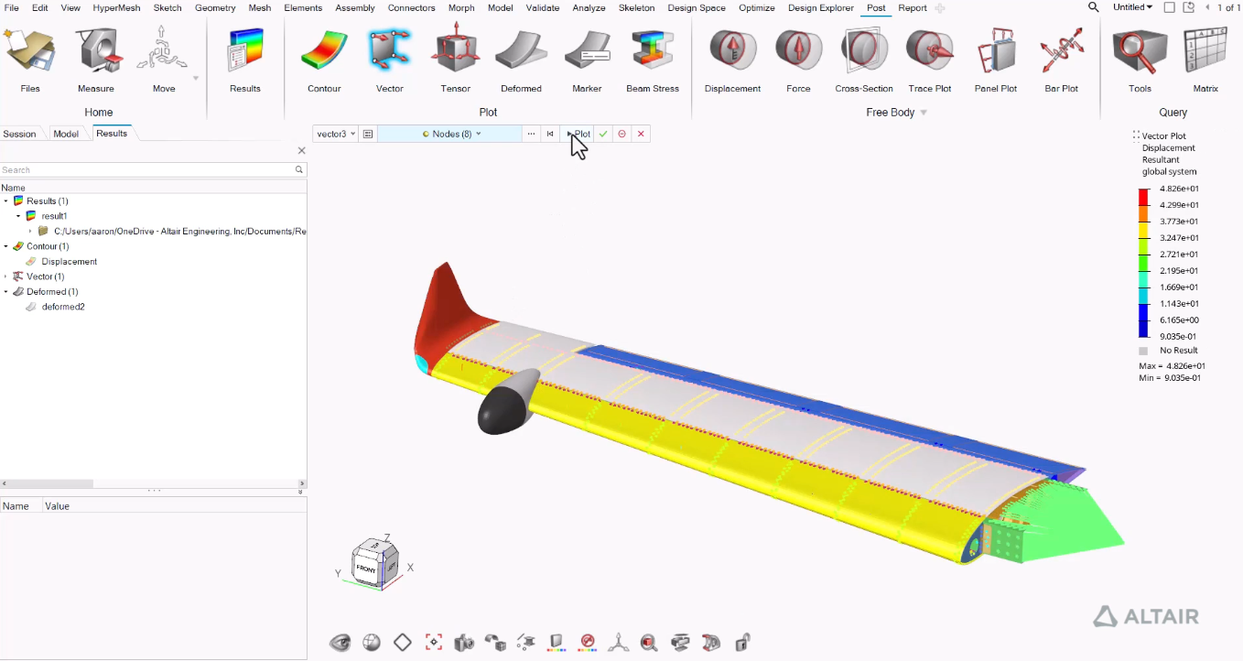Click the Measure tool icon
The width and height of the screenshot is (1243, 661).
tap(96, 51)
